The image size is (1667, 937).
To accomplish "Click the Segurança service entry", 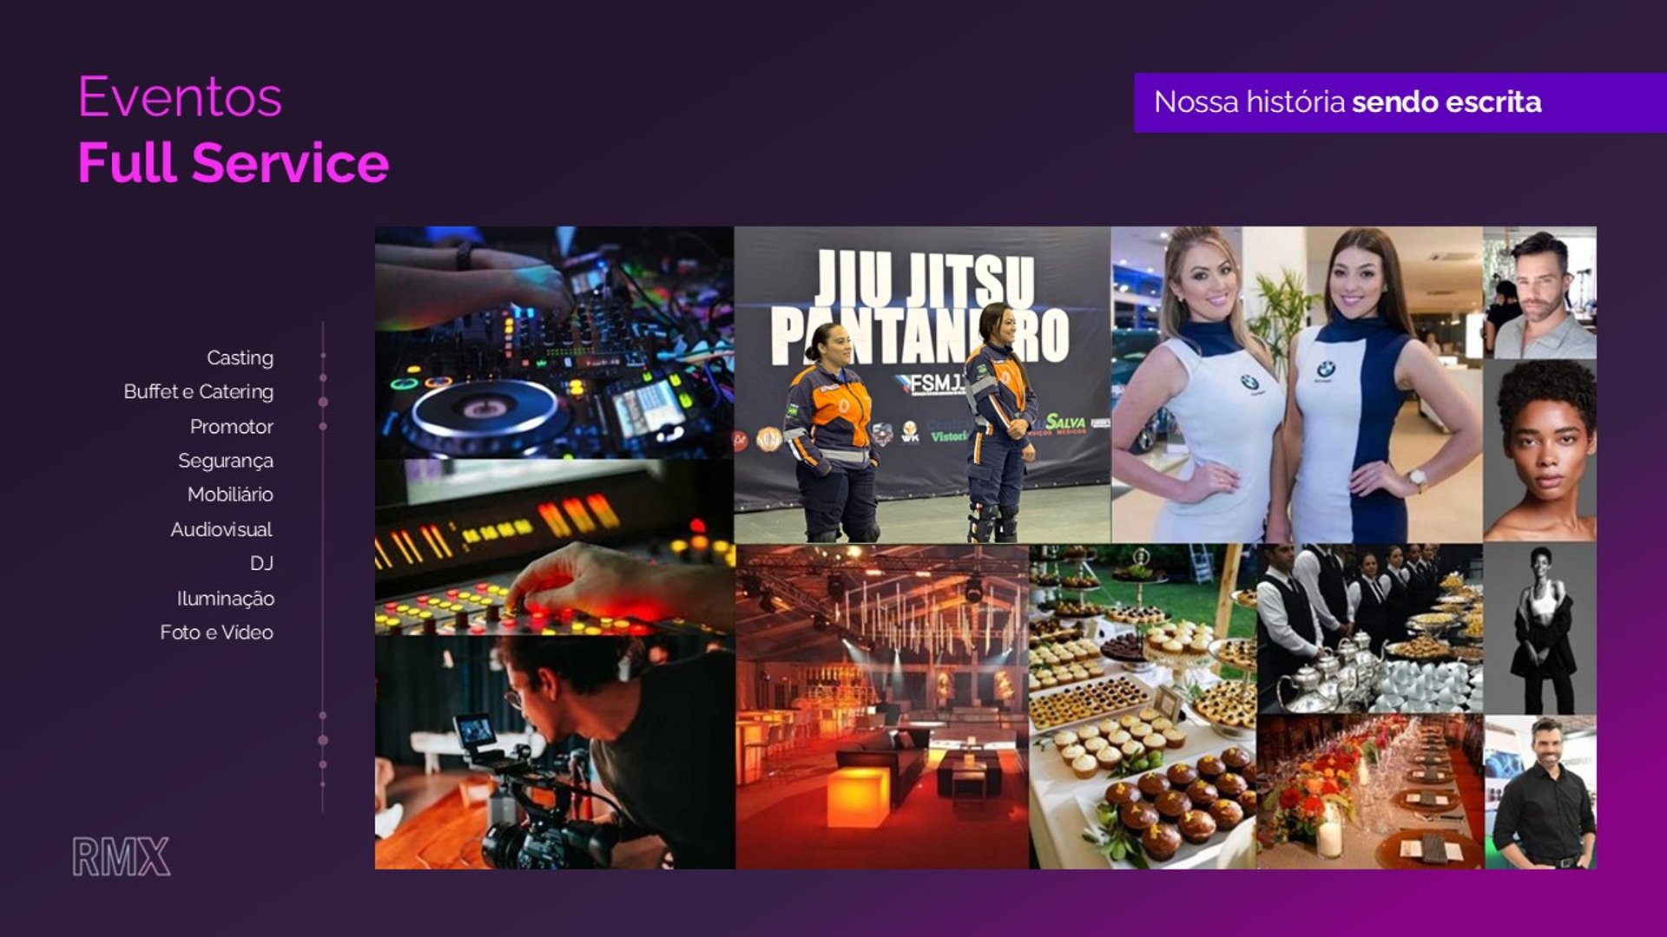I will point(225,461).
